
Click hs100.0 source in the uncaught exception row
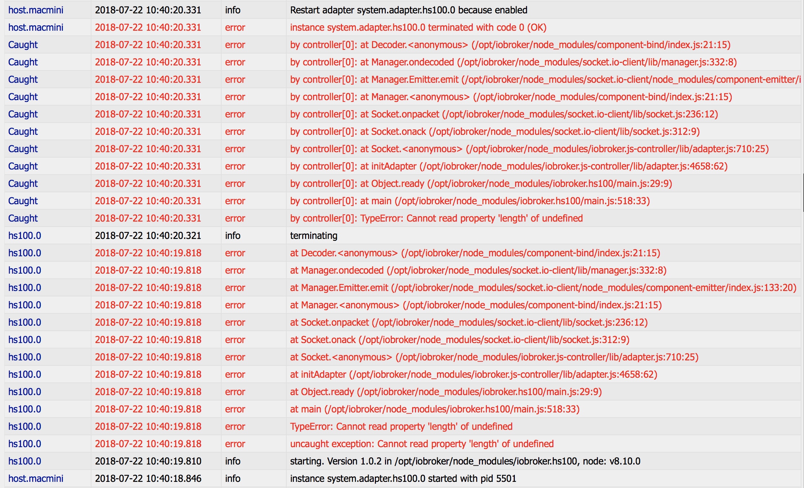click(x=25, y=444)
